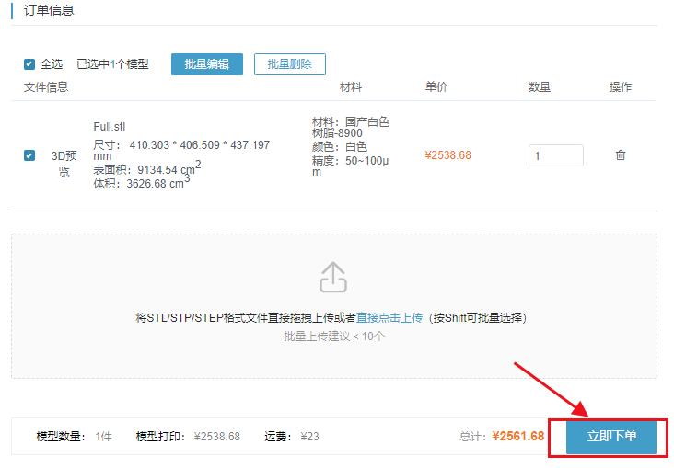Image resolution: width=674 pixels, height=468 pixels.
Task: Open the 直接点击上传 upload link
Action: pos(389,318)
